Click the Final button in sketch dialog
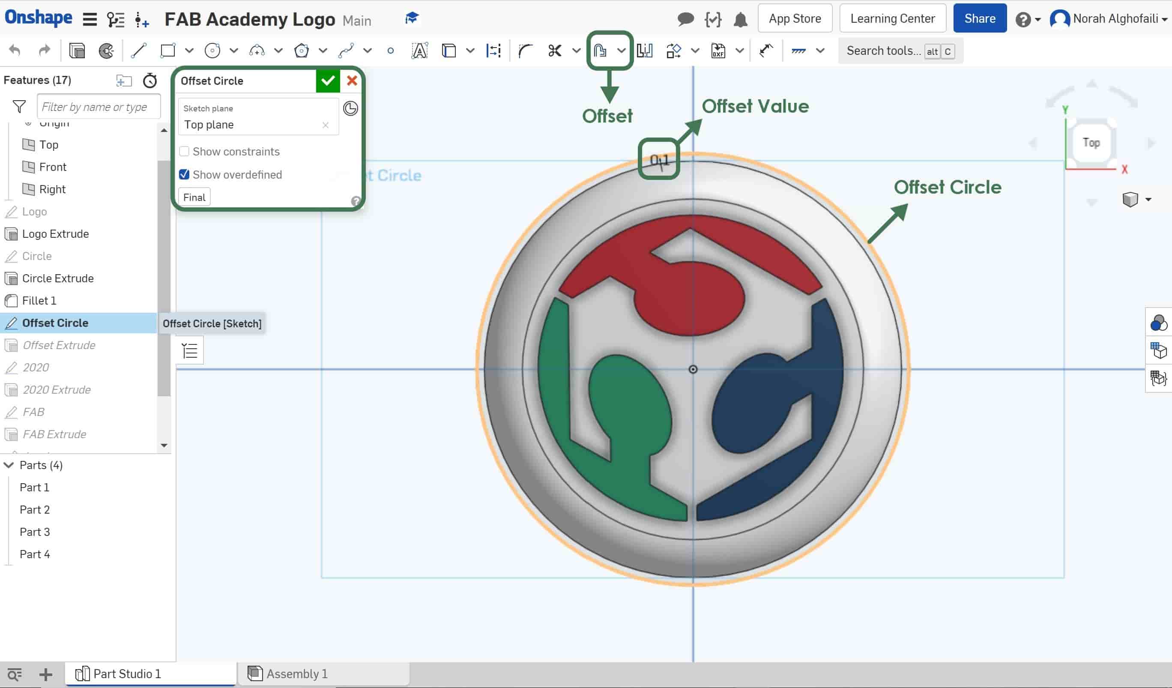The image size is (1172, 688). pos(194,197)
